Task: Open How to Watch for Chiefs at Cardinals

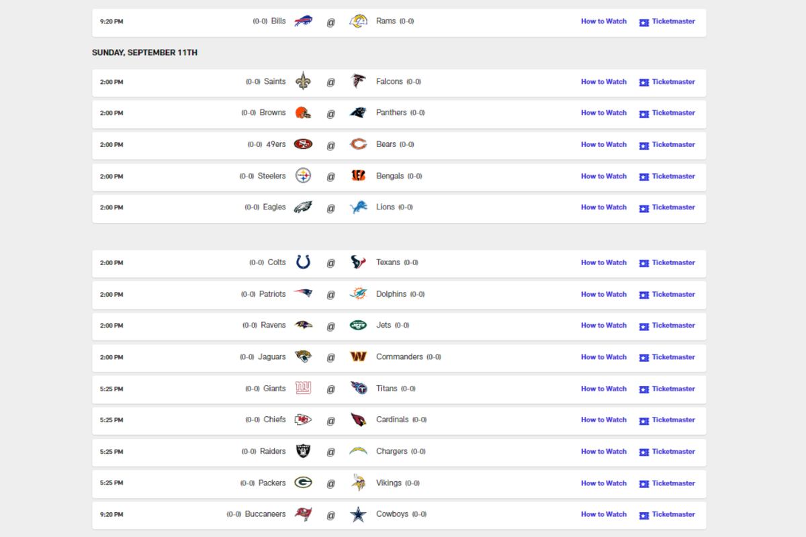Action: pos(604,420)
